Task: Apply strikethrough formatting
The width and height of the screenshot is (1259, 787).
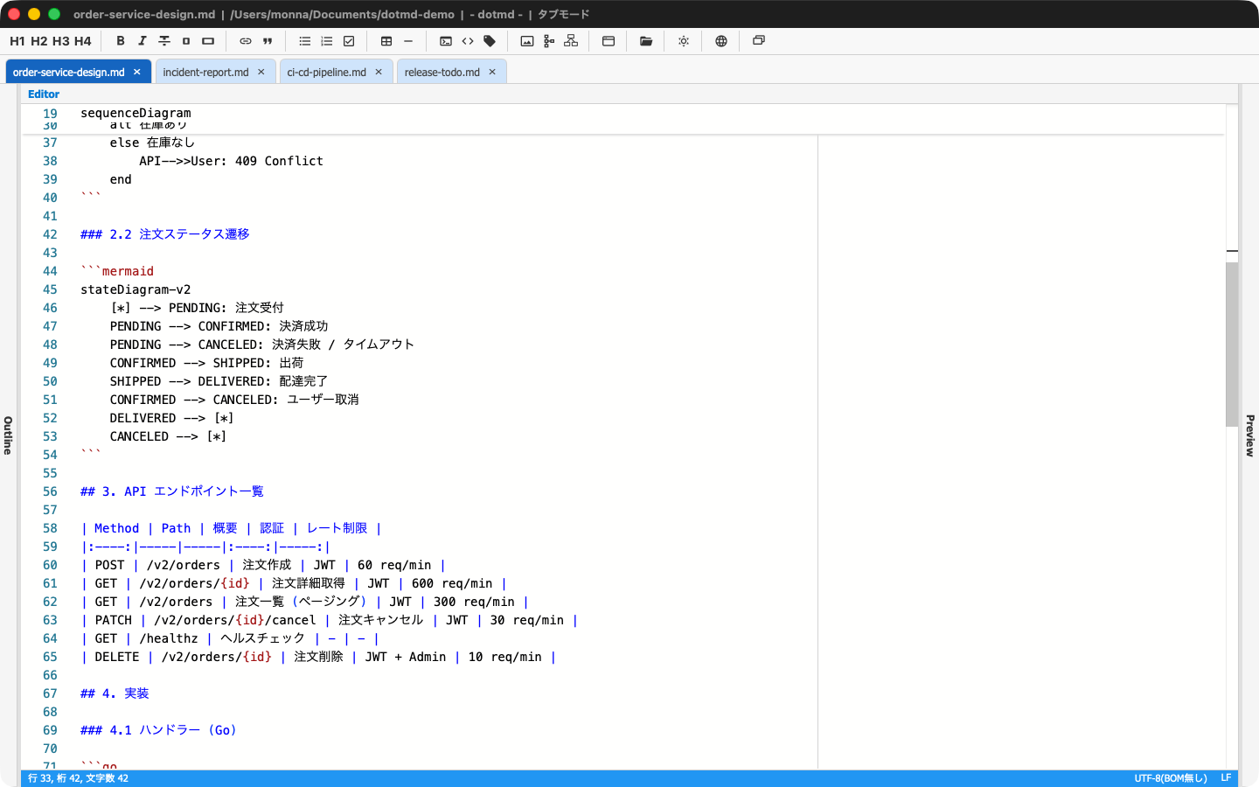Action: (x=164, y=41)
